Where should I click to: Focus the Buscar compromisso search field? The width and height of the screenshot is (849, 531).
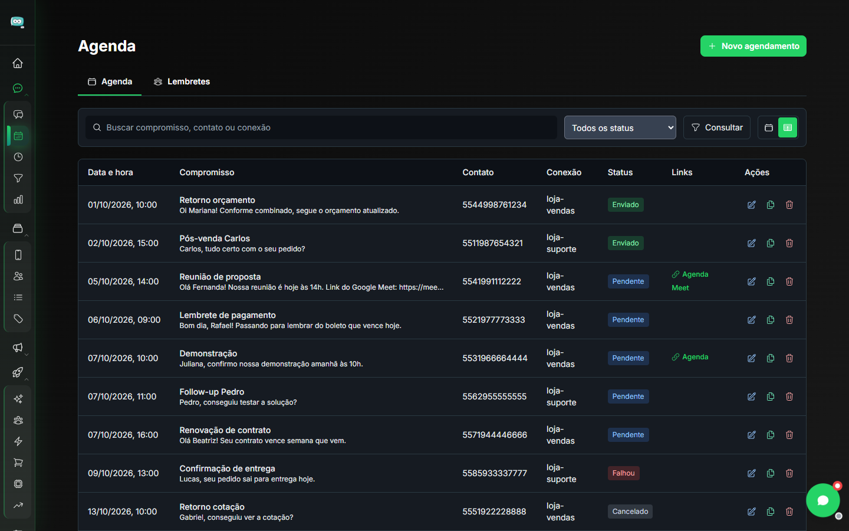pyautogui.click(x=321, y=127)
